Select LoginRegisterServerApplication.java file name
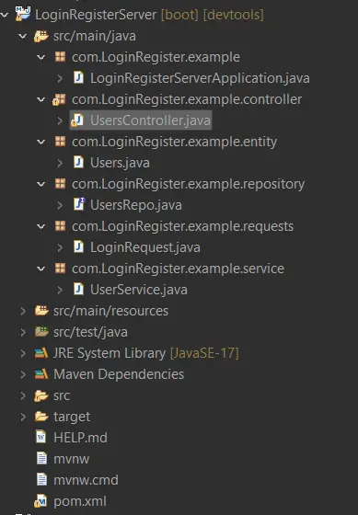Image resolution: width=358 pixels, height=515 pixels. click(200, 78)
